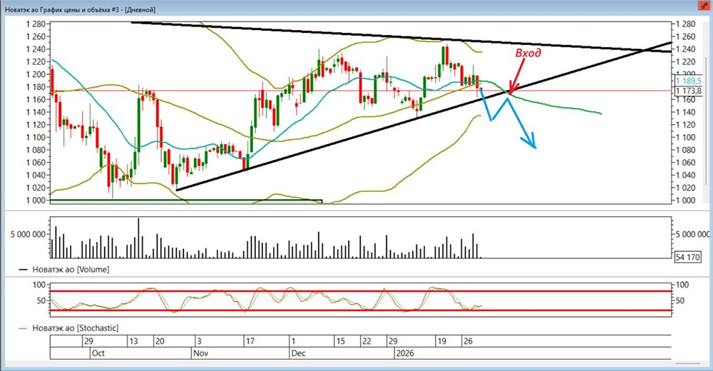The height and width of the screenshot is (371, 713).
Task: Click the 50 label on right stochastic axis
Action: coord(680,300)
